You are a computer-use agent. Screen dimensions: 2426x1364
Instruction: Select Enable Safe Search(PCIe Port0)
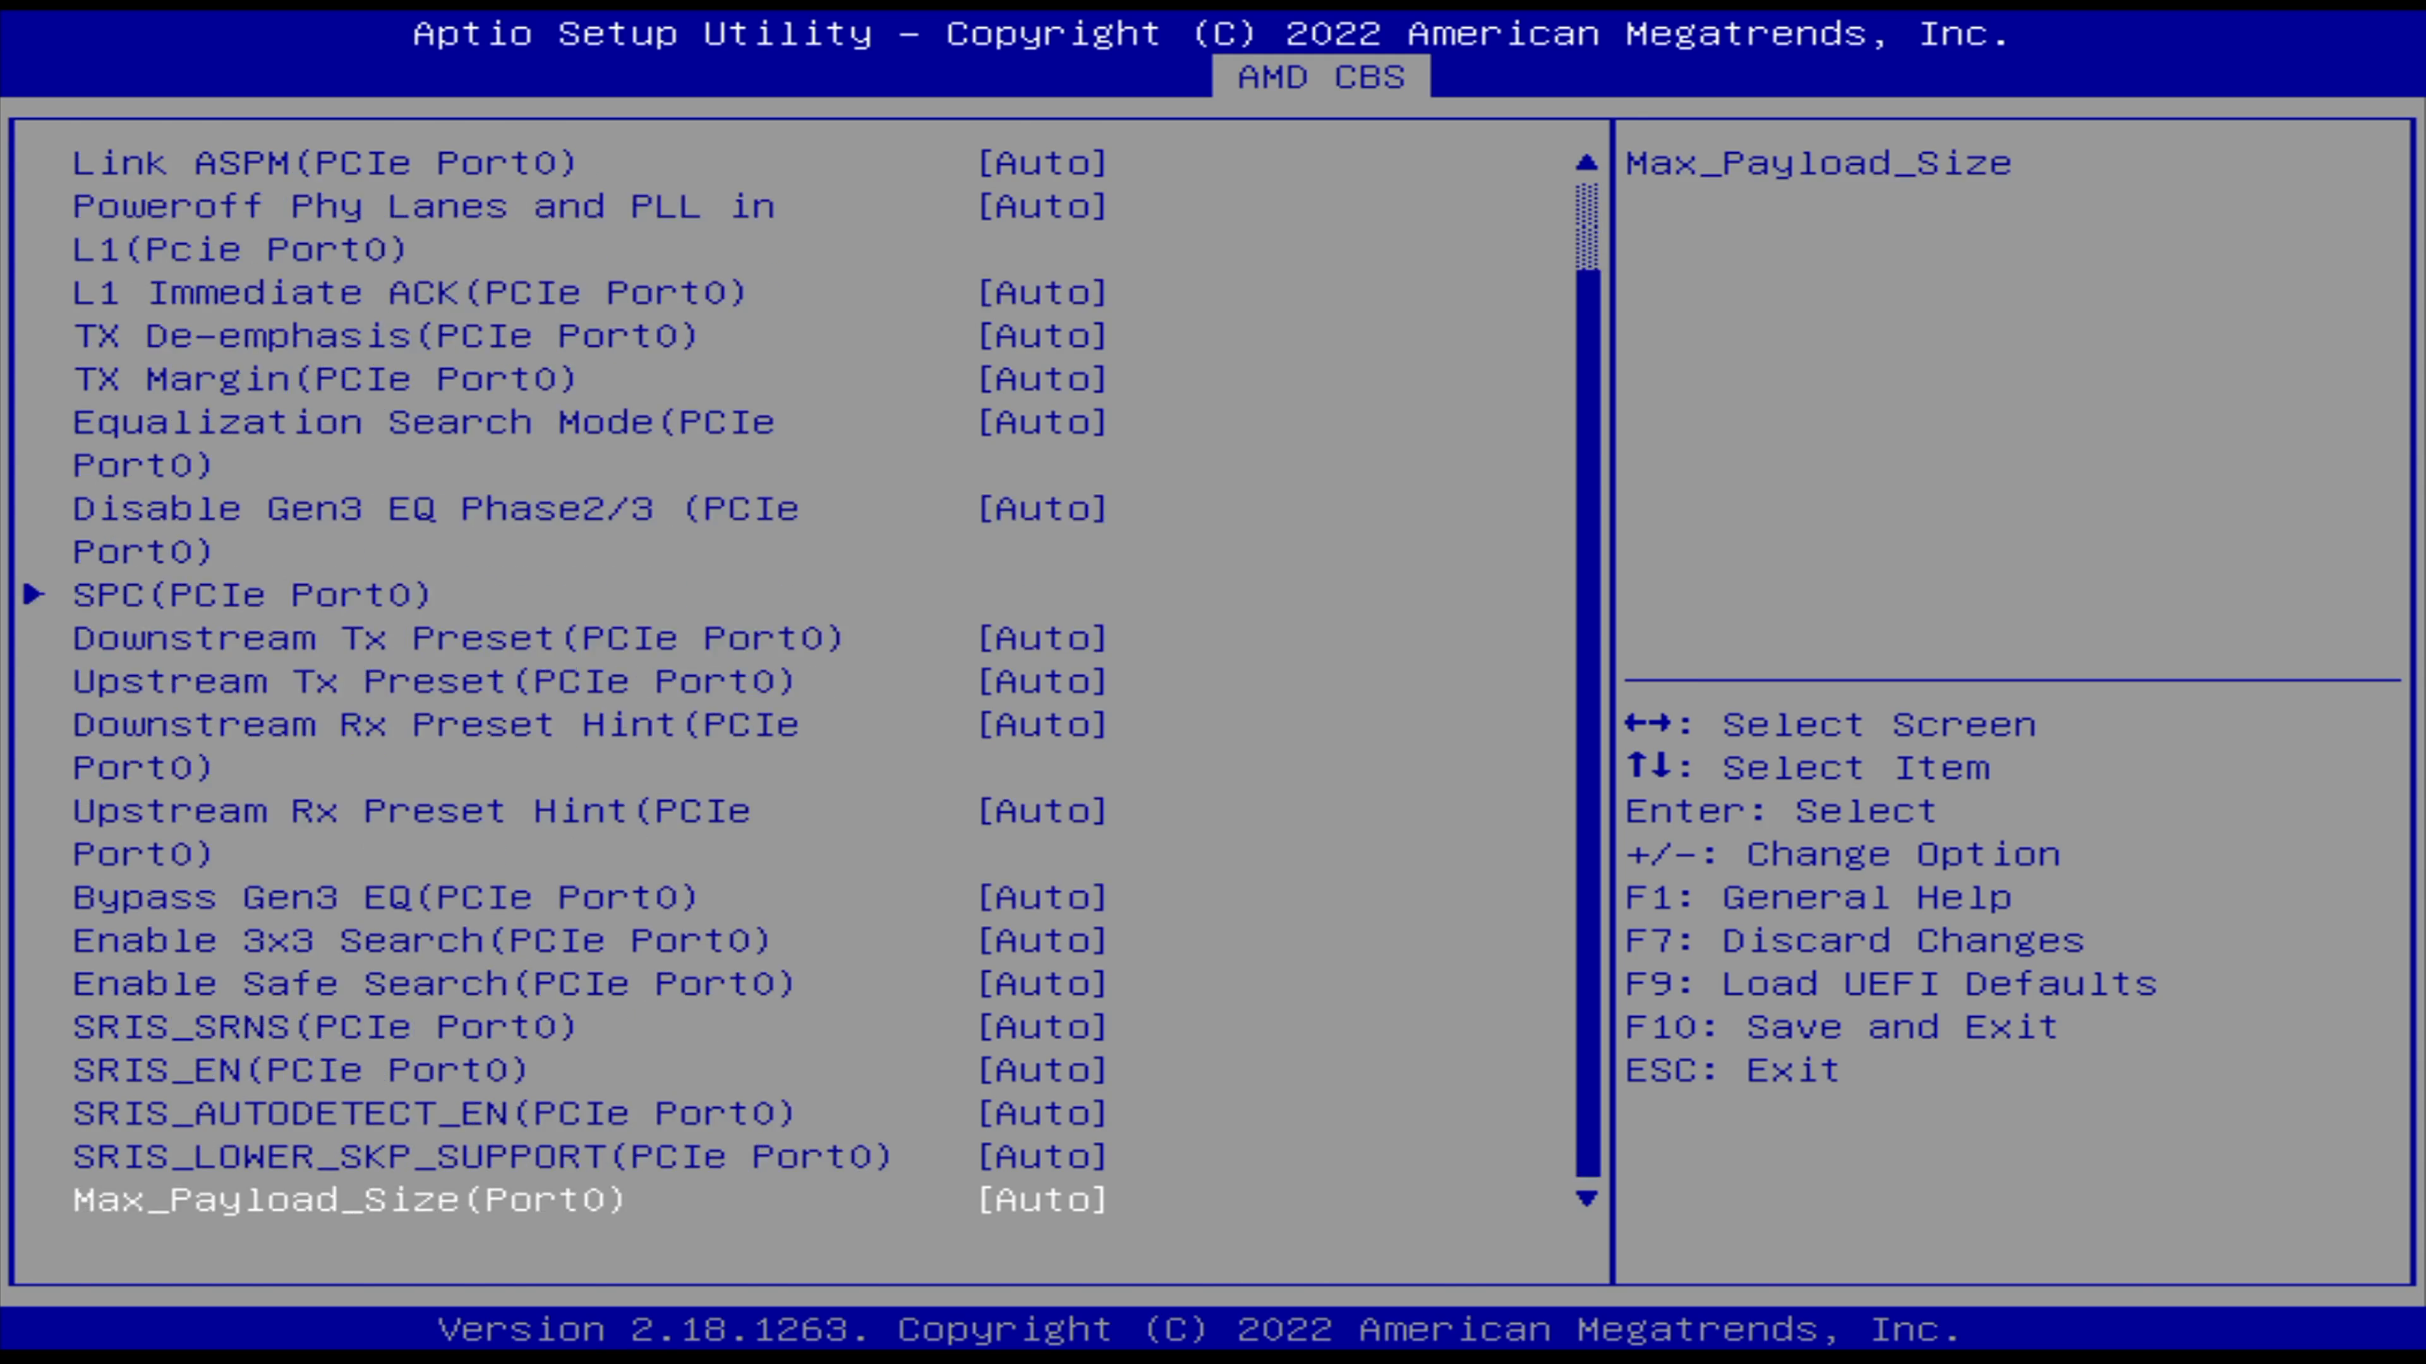[x=434, y=984]
